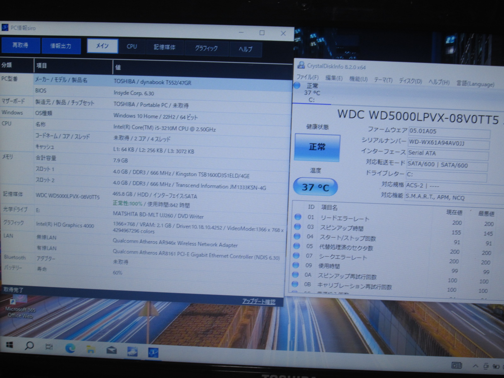The width and height of the screenshot is (504, 378).
Task: Click the 現在値 column header
Action: point(455,213)
